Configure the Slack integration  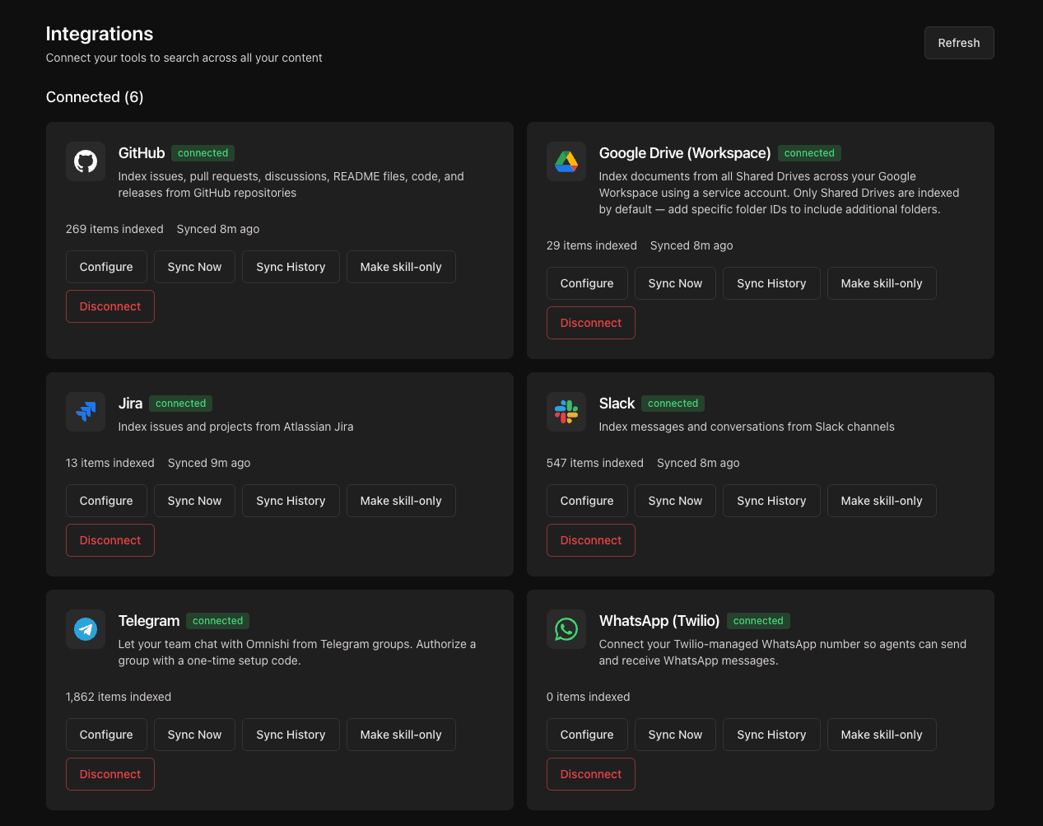587,501
